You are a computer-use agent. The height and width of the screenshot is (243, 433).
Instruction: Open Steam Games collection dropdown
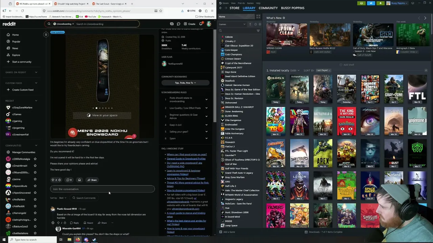click(x=232, y=24)
